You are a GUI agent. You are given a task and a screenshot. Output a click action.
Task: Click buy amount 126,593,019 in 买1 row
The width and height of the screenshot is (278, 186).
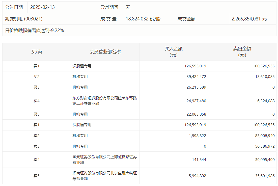pyautogui.click(x=195, y=66)
